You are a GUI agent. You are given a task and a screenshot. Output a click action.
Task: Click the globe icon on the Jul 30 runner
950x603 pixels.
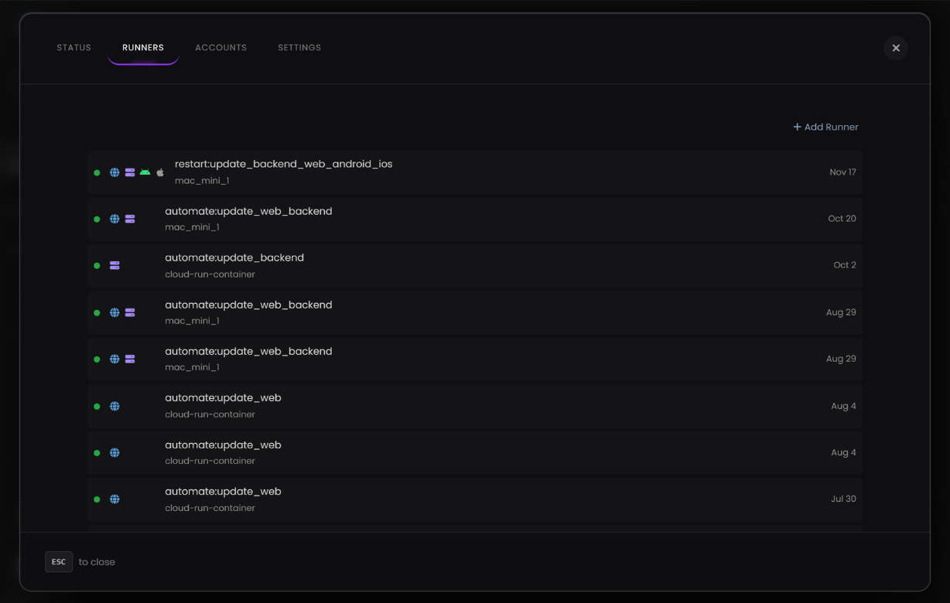pyautogui.click(x=114, y=499)
